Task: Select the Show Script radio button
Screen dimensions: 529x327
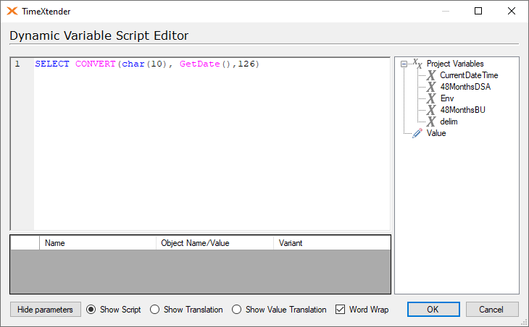Action: (x=91, y=310)
